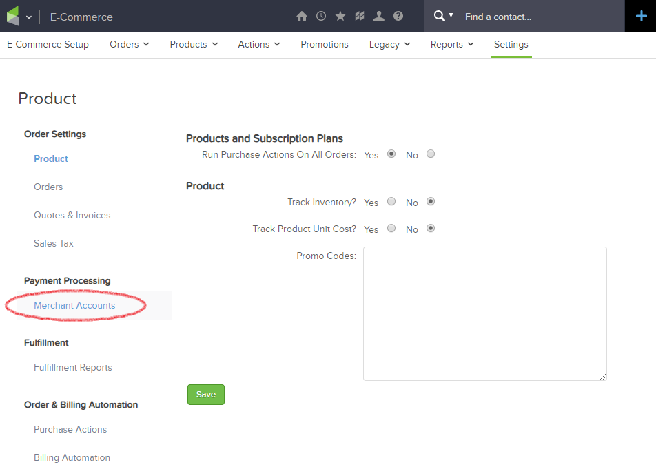This screenshot has height=476, width=656.
Task: Click inside the Promo Codes text area
Action: click(x=485, y=313)
